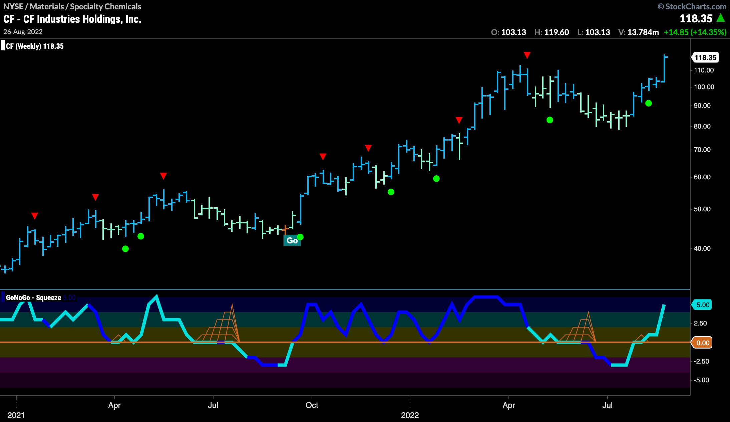Click the topmost red triangle above April 2022 peak
Image resolution: width=730 pixels, height=422 pixels.
point(527,55)
